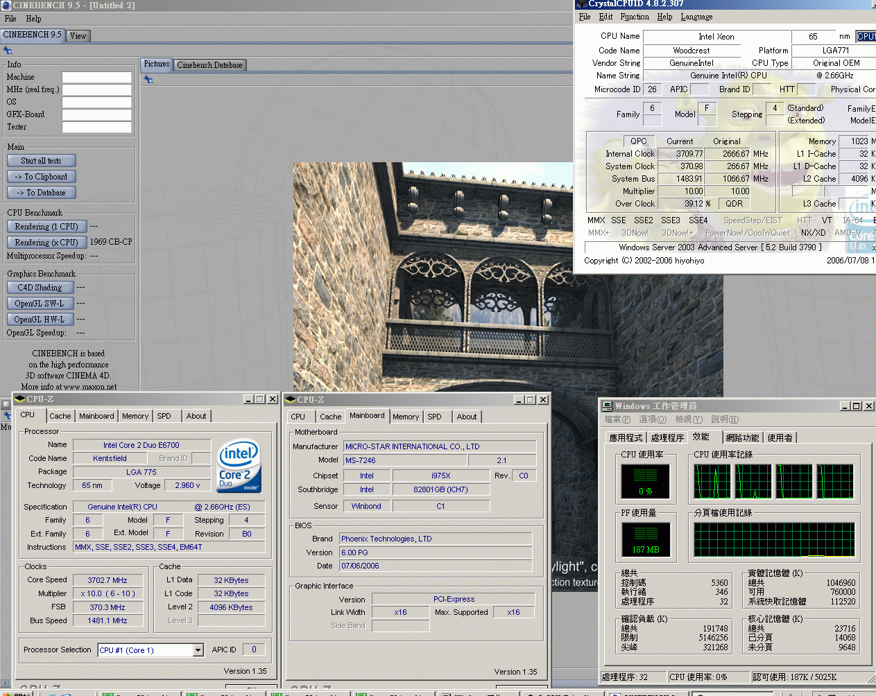Click the Task Manager title bar icon
This screenshot has width=876, height=696.
608,406
